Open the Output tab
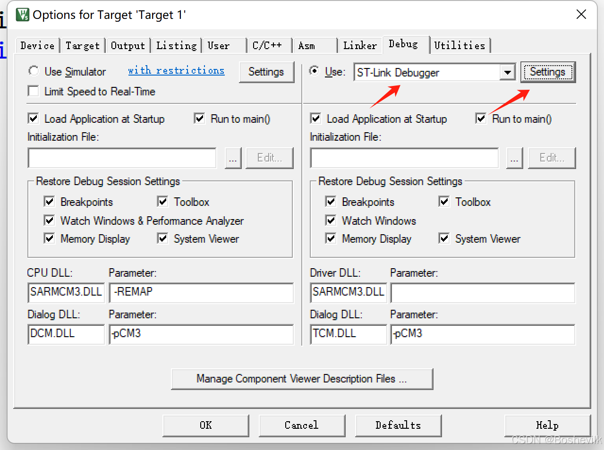The height and width of the screenshot is (450, 604). [x=128, y=46]
